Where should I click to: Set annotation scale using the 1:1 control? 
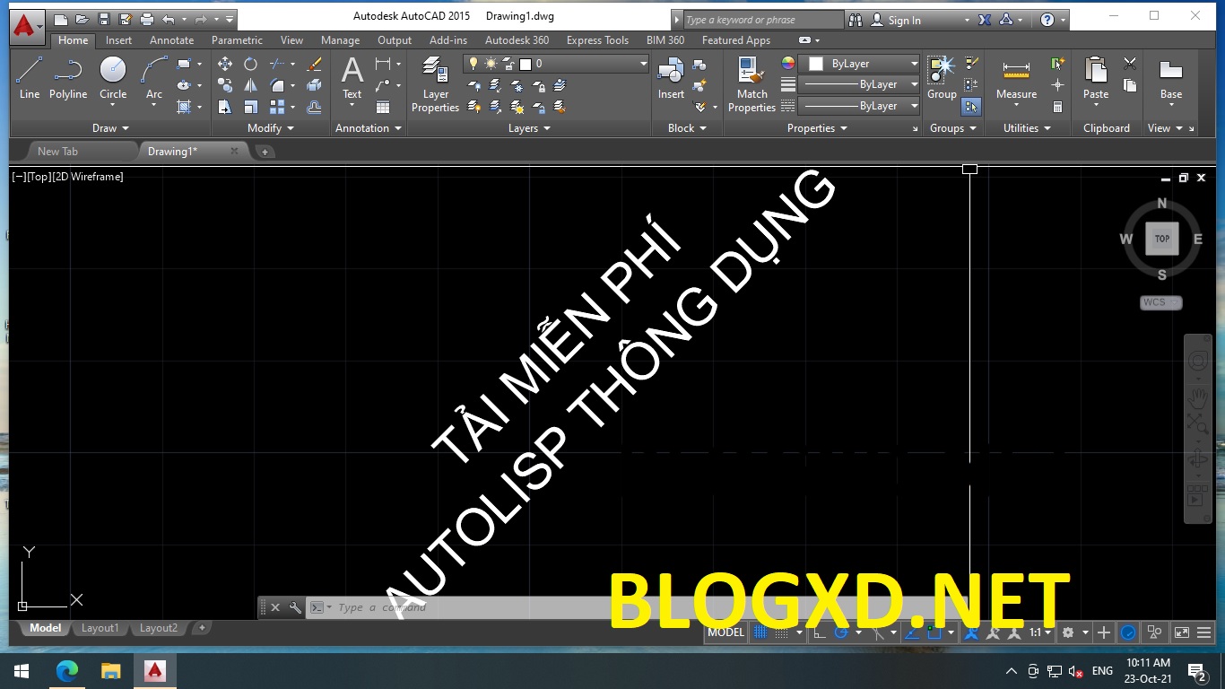pos(1036,632)
